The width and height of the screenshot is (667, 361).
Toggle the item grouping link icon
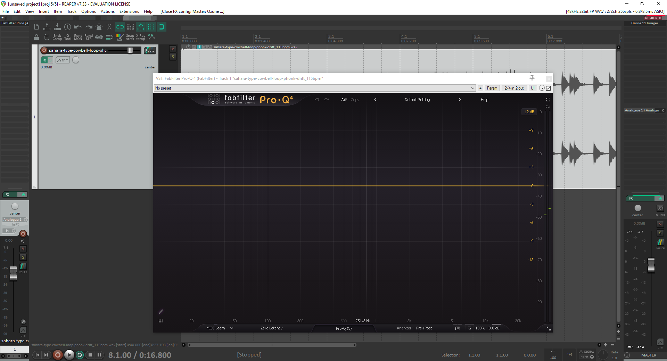[120, 27]
